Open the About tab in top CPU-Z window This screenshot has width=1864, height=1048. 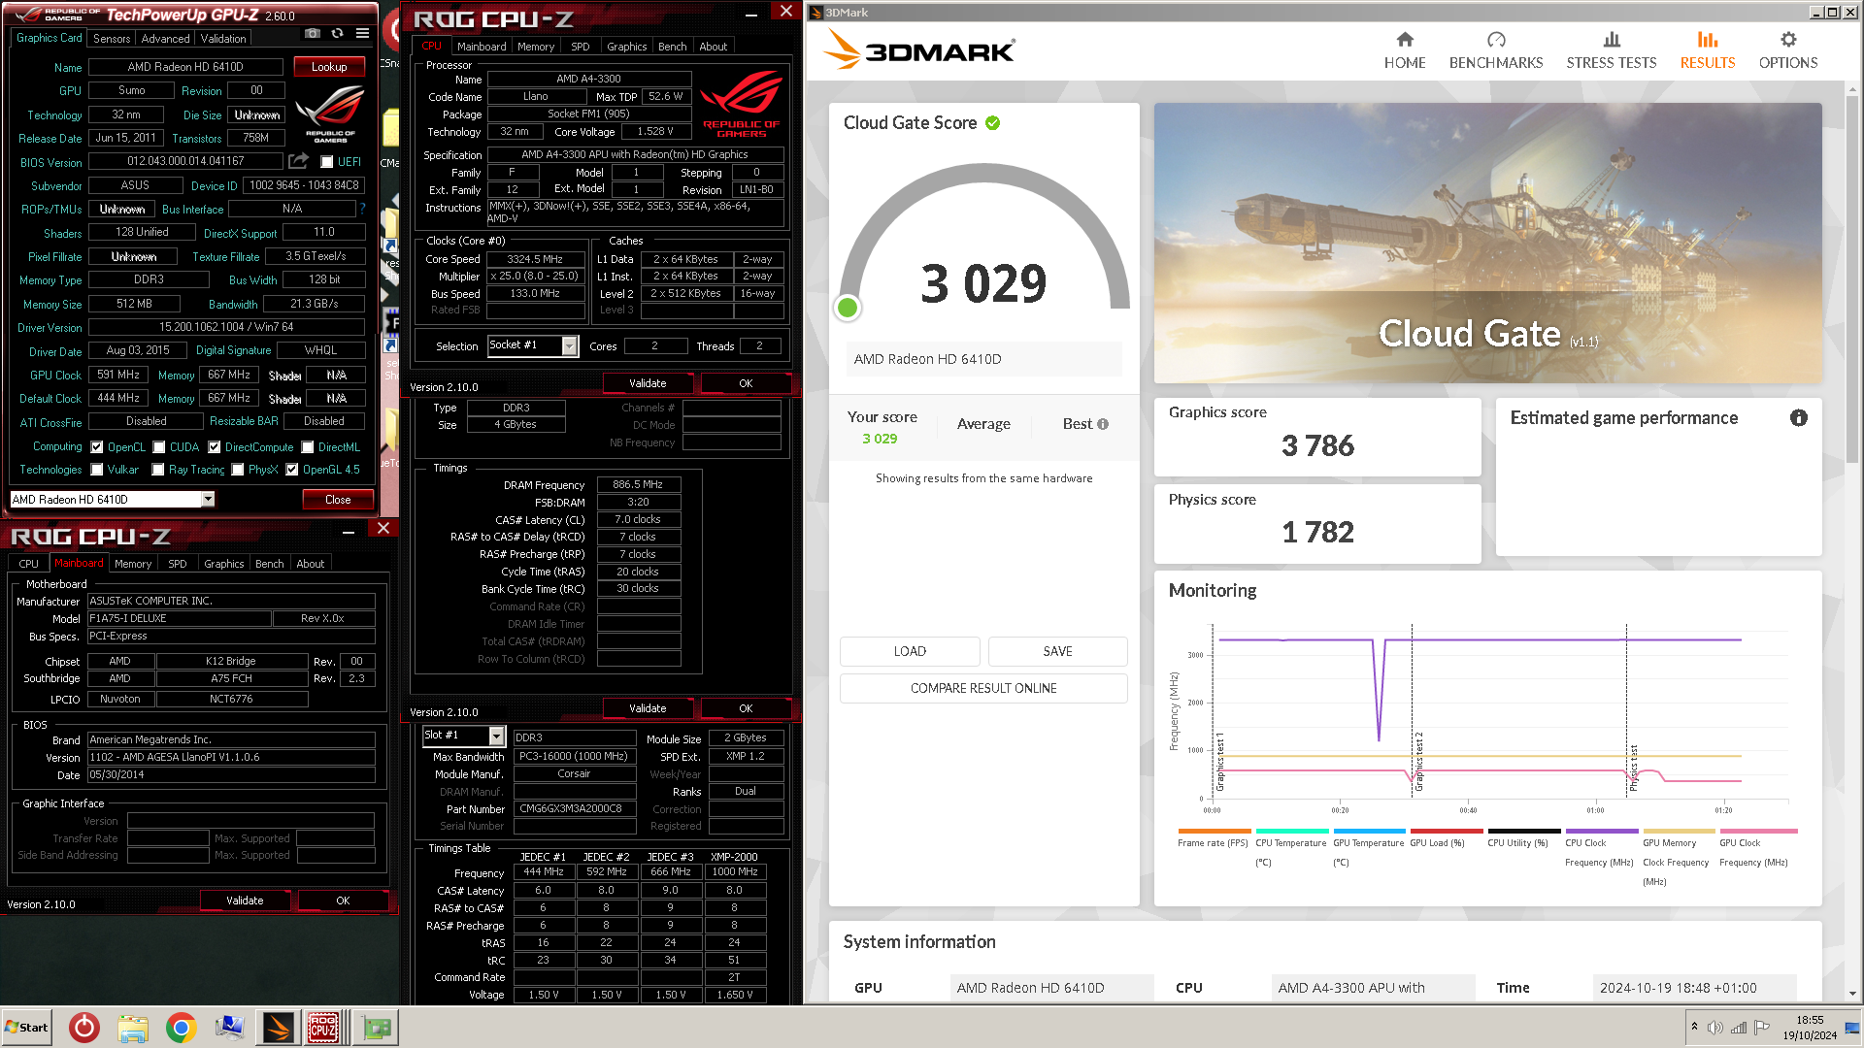(x=714, y=47)
